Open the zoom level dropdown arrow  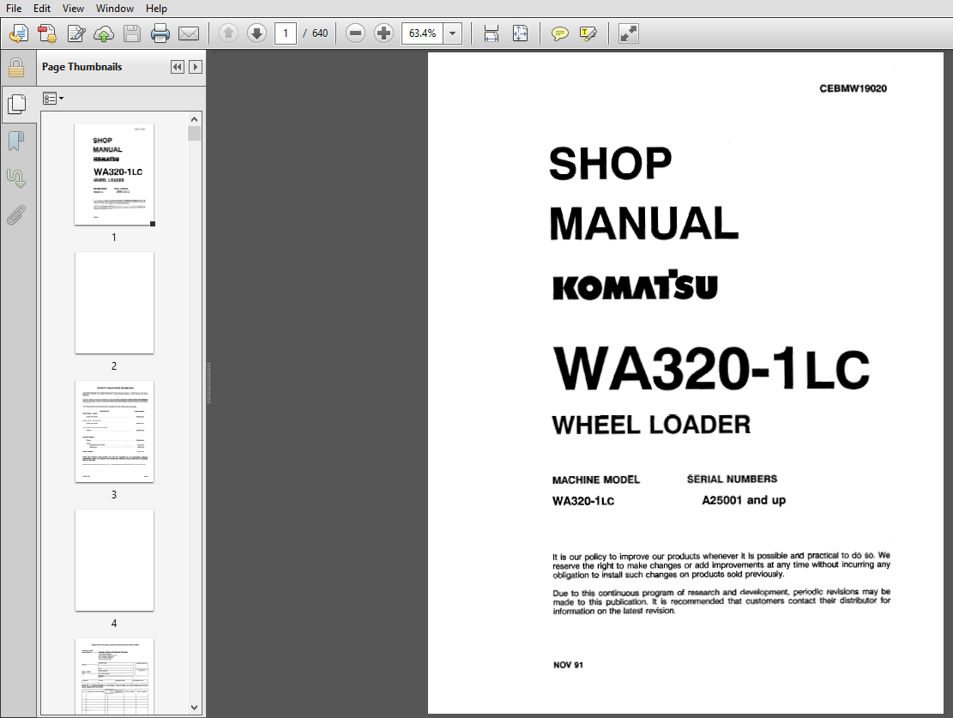click(453, 33)
